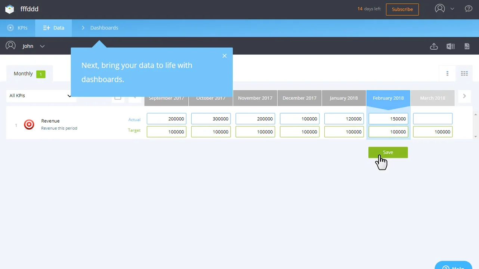Select the Monthly frequency tab
This screenshot has height=269, width=479.
tap(30, 74)
